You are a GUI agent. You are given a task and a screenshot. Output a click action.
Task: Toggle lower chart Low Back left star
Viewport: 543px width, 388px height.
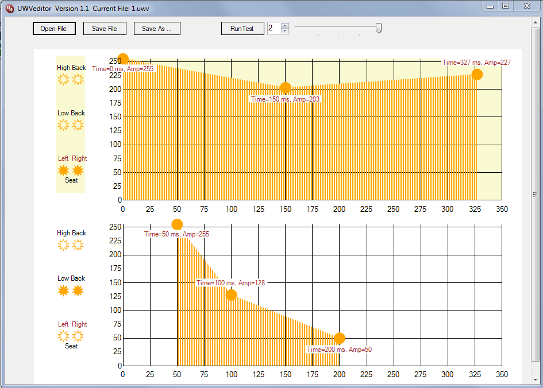pyautogui.click(x=63, y=291)
